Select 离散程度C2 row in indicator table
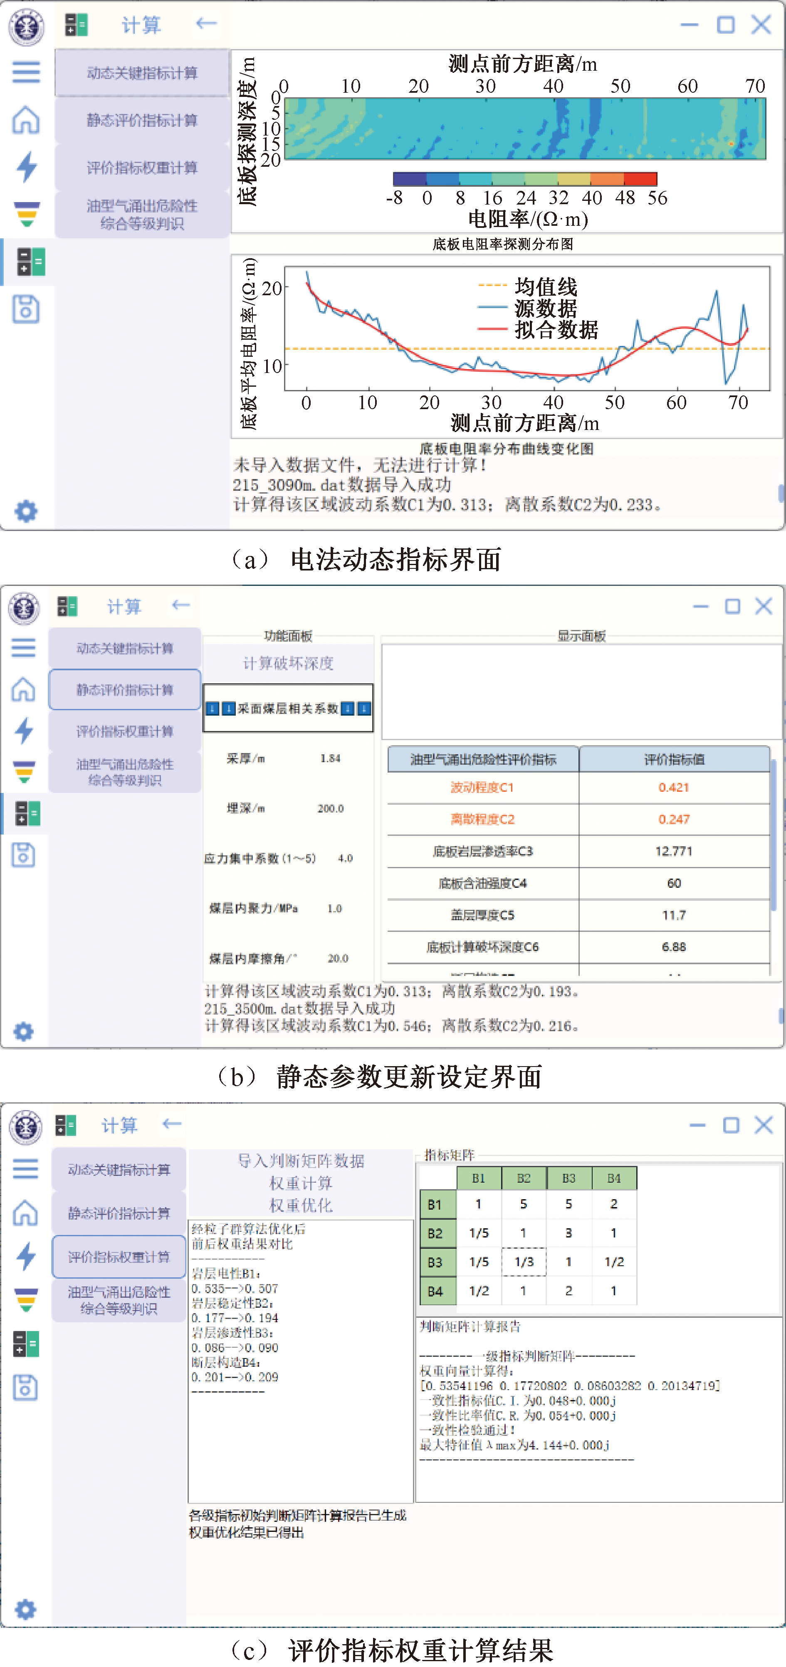The height and width of the screenshot is (1667, 786). [578, 819]
